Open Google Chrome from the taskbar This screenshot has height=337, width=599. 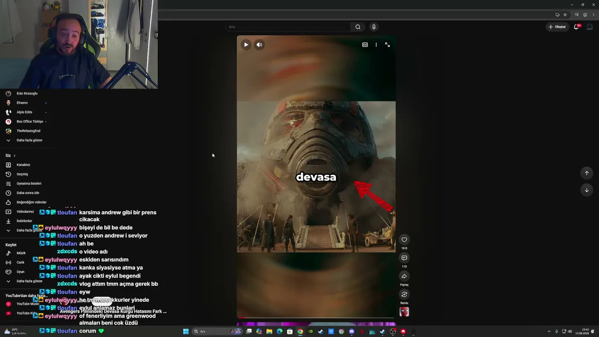tap(300, 331)
